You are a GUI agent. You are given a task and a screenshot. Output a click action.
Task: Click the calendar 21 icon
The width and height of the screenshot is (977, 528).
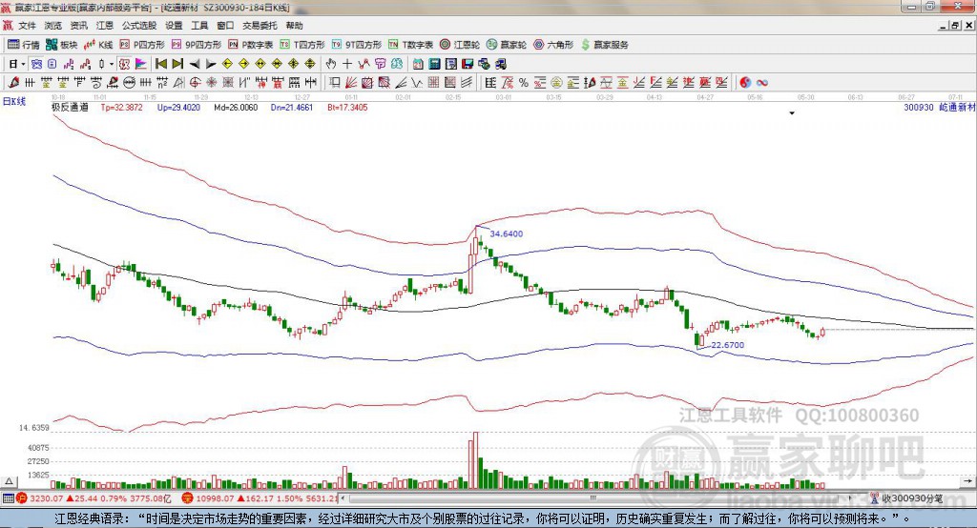pyautogui.click(x=418, y=64)
